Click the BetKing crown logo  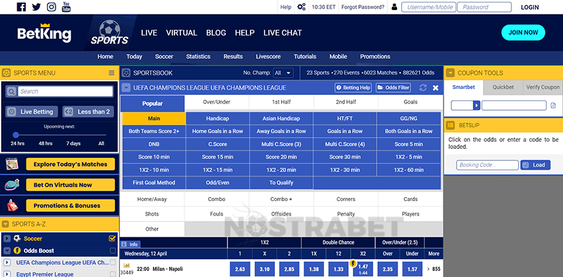pos(44,33)
